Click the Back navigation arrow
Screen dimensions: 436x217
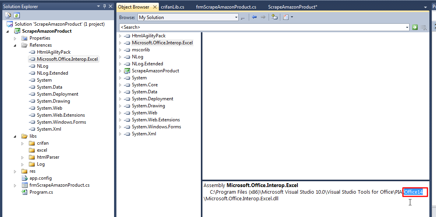[254, 17]
